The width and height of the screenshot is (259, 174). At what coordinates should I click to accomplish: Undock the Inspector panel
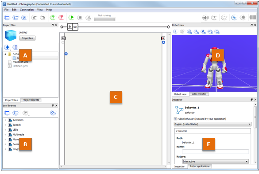click(x=251, y=99)
